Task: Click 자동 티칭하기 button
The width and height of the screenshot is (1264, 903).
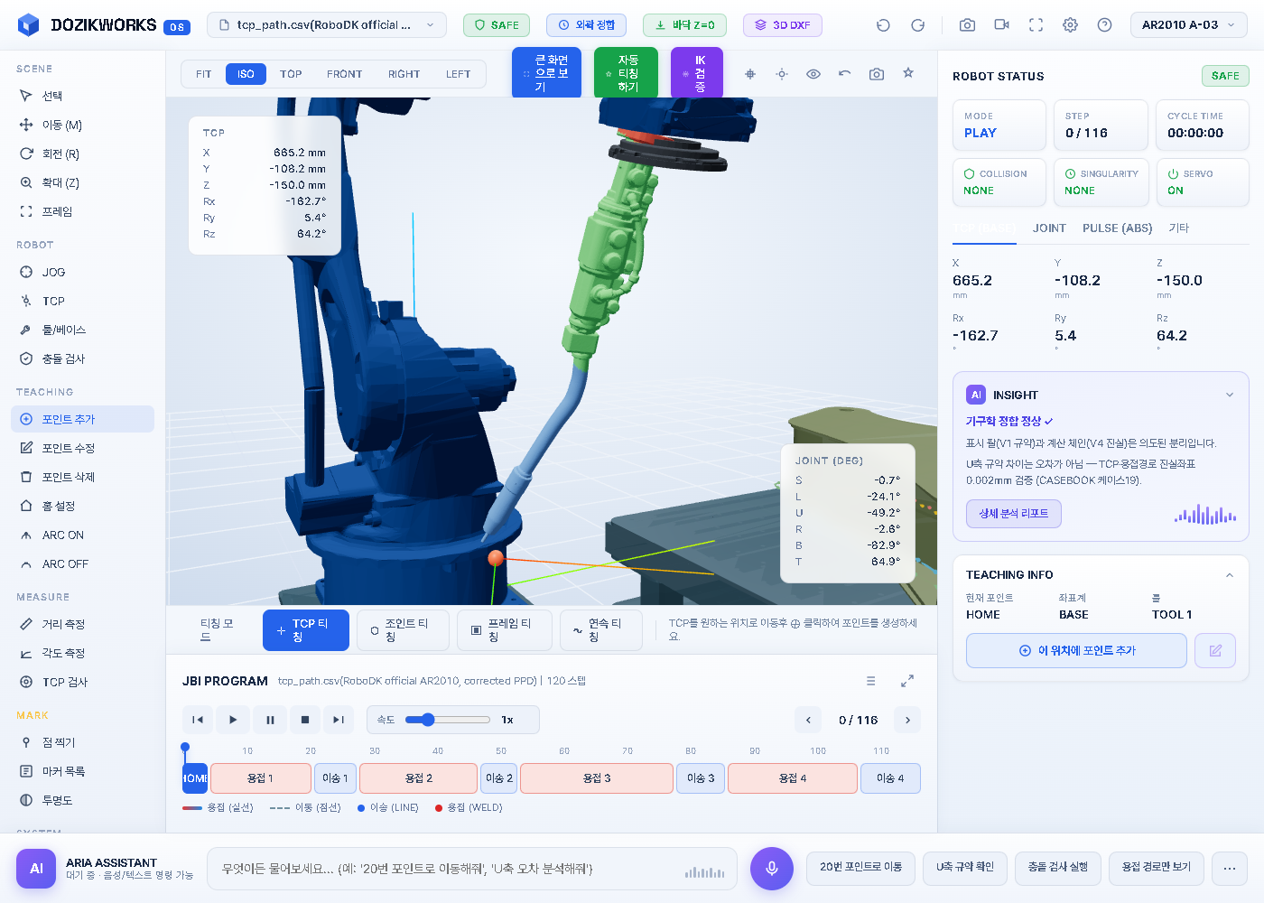Action: 626,73
